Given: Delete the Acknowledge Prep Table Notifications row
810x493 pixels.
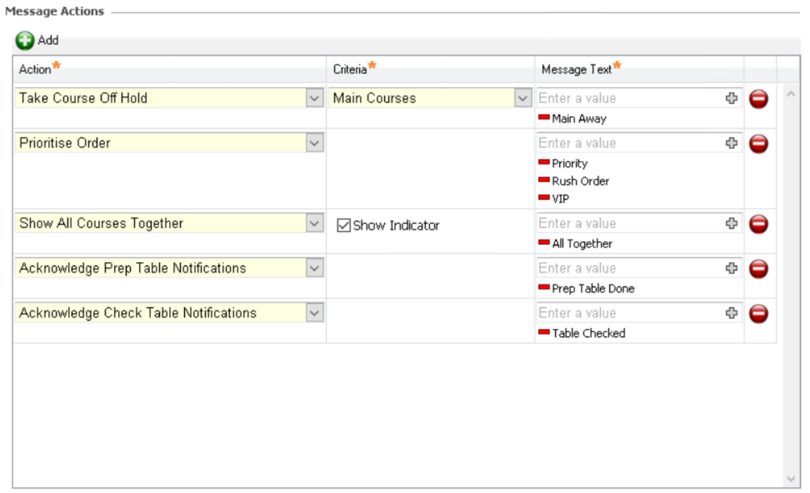Looking at the screenshot, I should click(758, 269).
